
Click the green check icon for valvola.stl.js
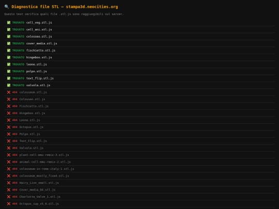(x=9, y=85)
